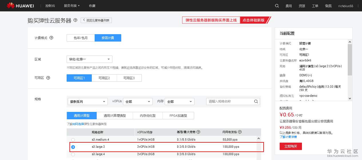This screenshot has width=362, height=160.
Task: Click the vpc-css-demo value
Action: (x=308, y=96)
